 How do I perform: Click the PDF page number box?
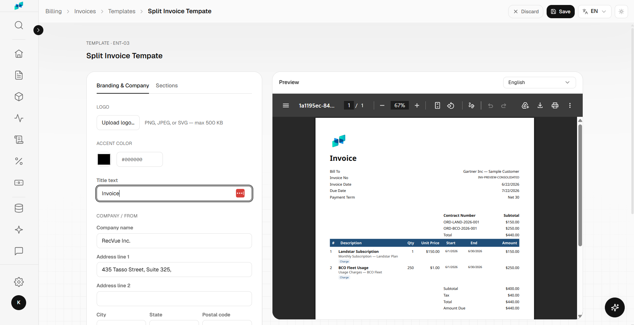(x=349, y=105)
